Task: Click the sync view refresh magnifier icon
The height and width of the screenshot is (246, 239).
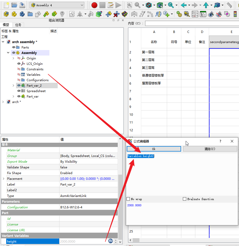Action: (x=170, y=5)
